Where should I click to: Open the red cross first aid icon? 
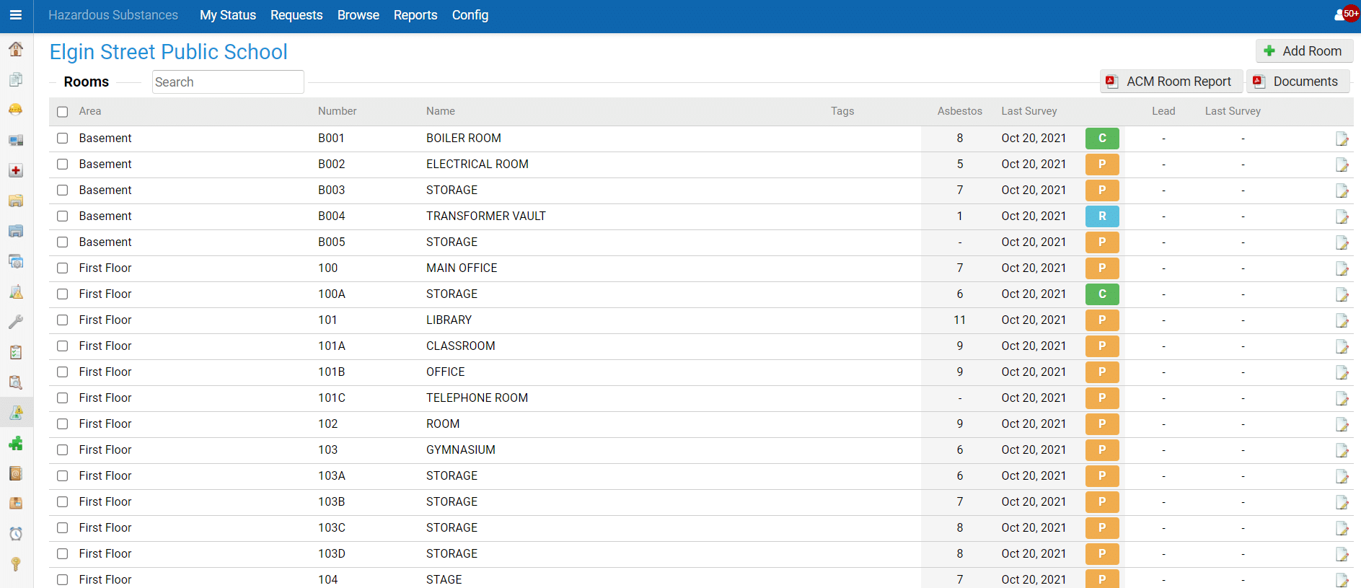[16, 170]
